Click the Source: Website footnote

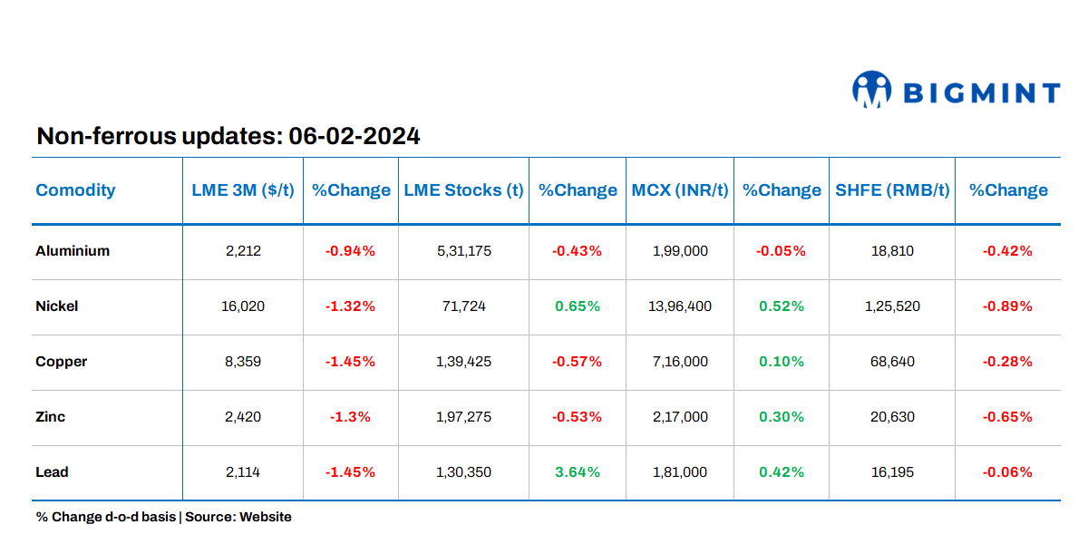click(238, 517)
